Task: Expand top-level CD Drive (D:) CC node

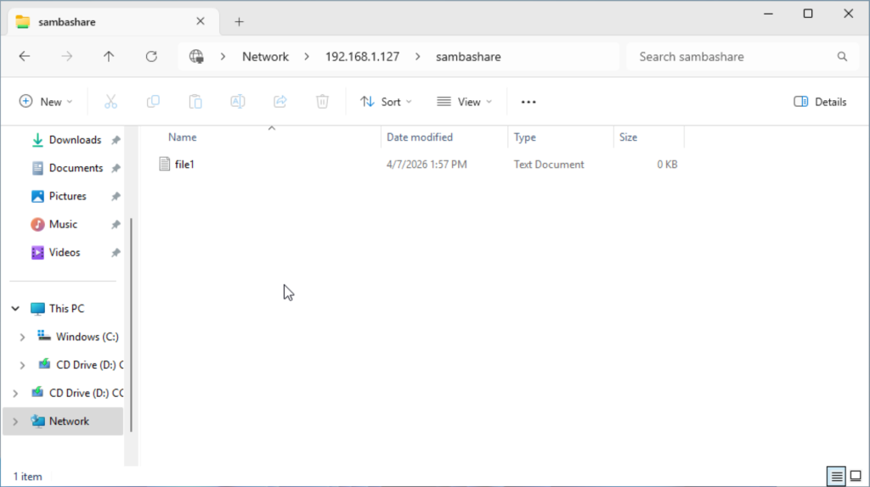Action: pos(15,394)
